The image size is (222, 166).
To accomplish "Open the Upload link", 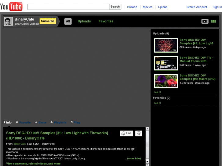I will [162, 7].
